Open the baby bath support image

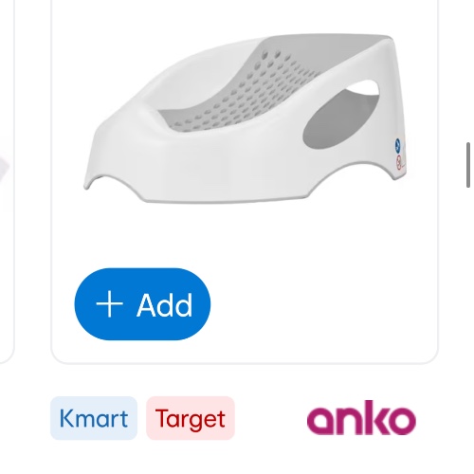(x=245, y=118)
